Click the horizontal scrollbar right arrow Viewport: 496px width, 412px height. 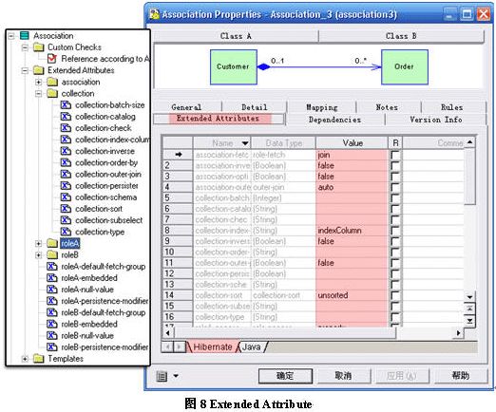(x=458, y=333)
